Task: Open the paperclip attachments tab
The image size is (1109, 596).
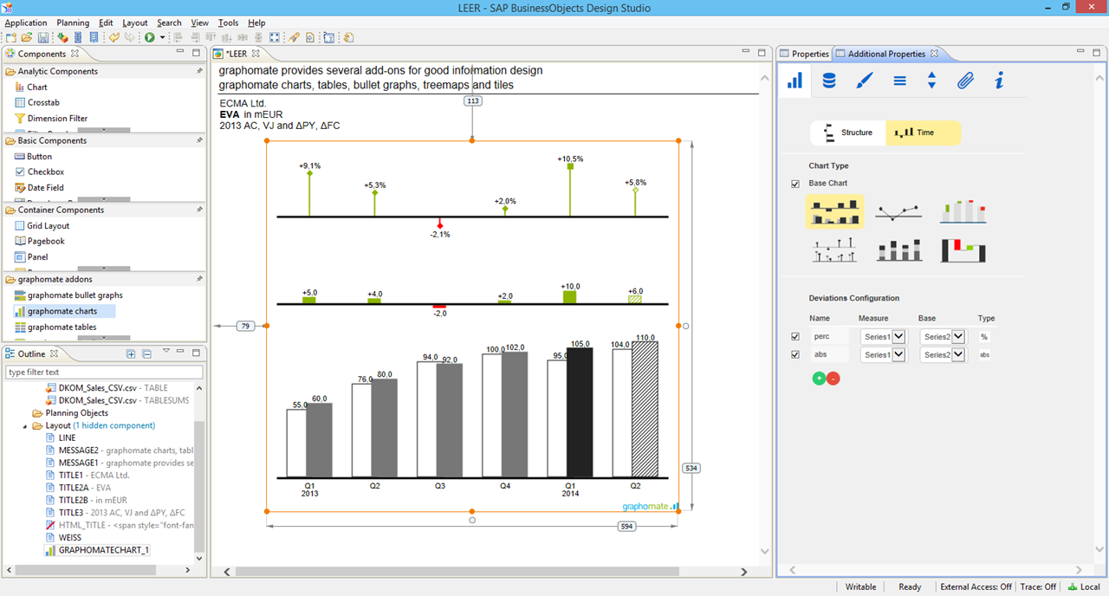Action: click(965, 81)
